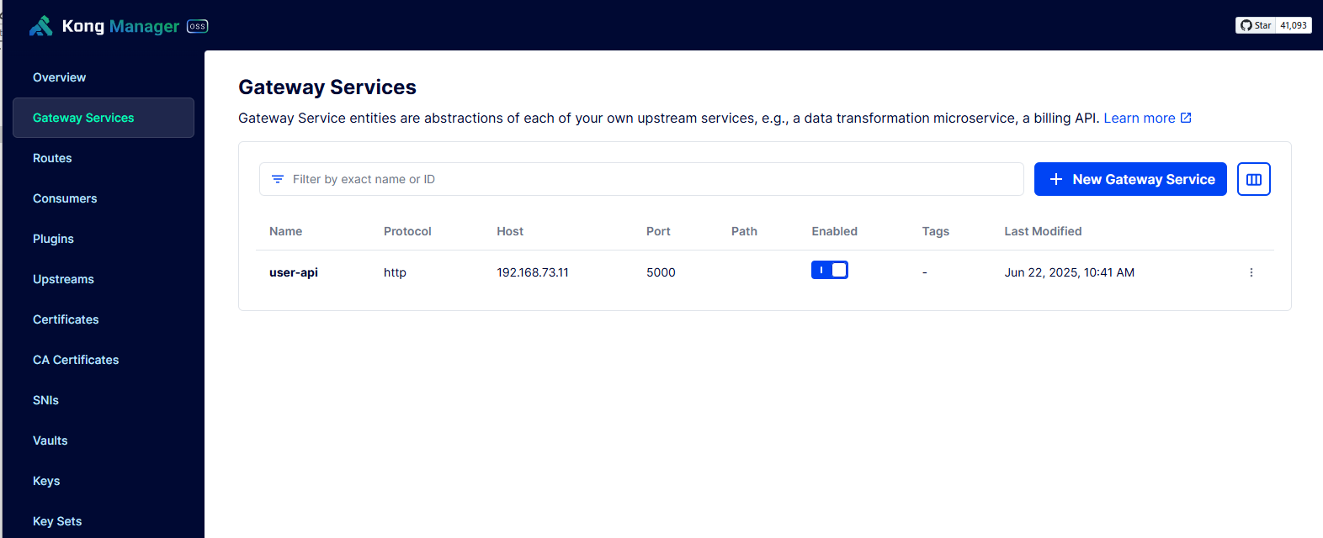Click the Last Modified column header
This screenshot has height=538, width=1323.
click(x=1043, y=231)
